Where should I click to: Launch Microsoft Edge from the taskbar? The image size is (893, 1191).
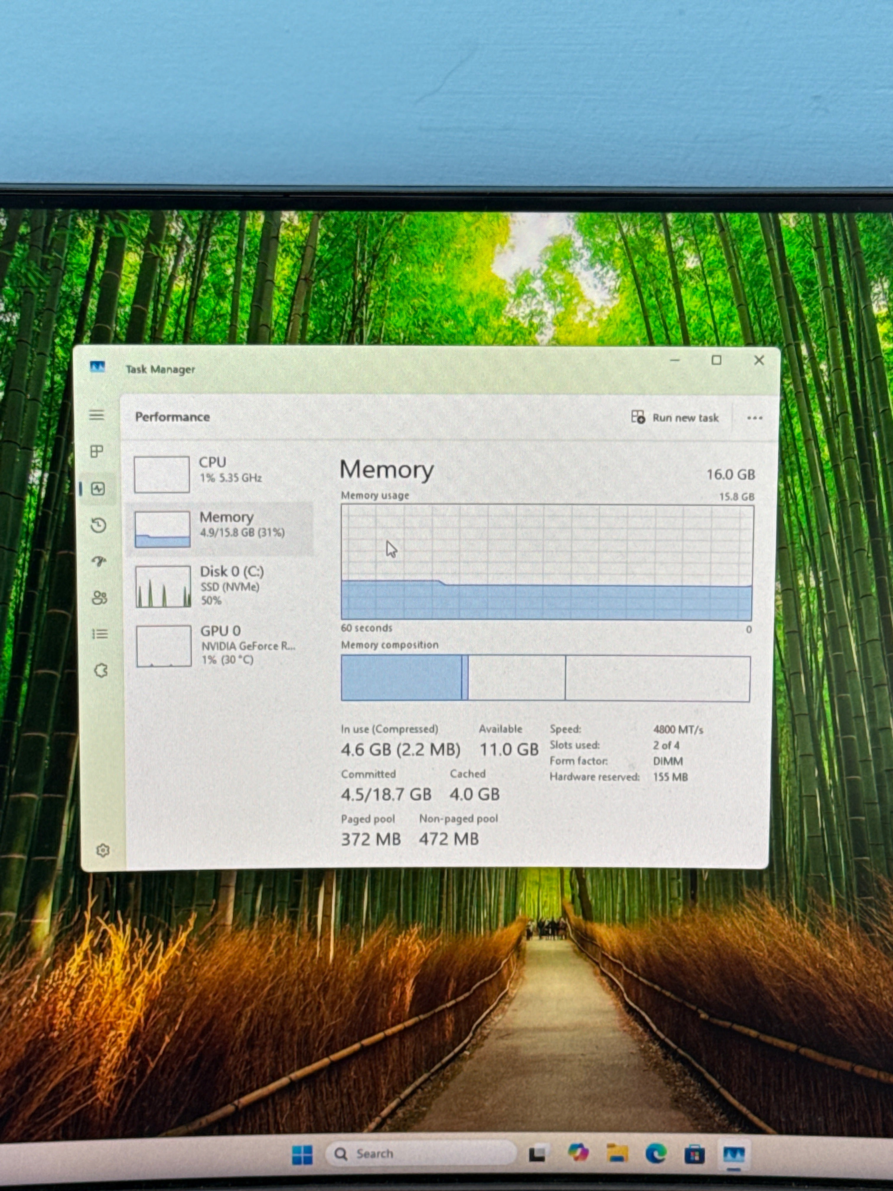click(656, 1154)
